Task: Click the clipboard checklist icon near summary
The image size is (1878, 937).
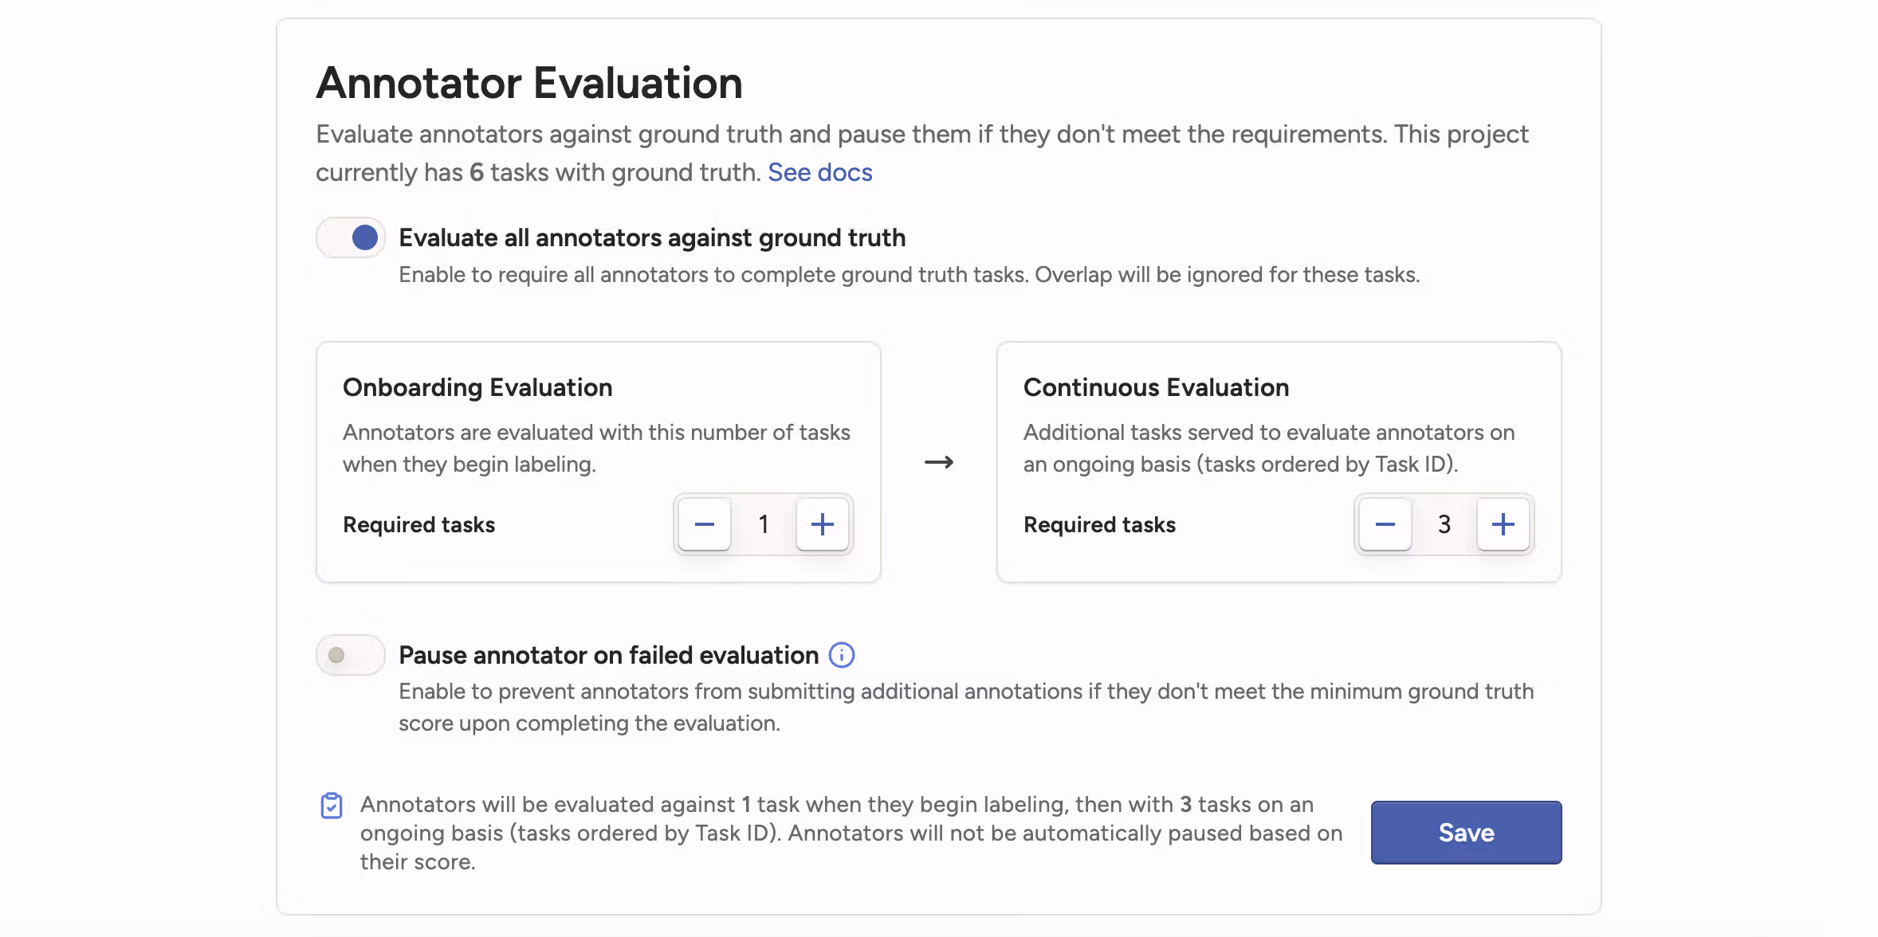Action: [x=332, y=806]
